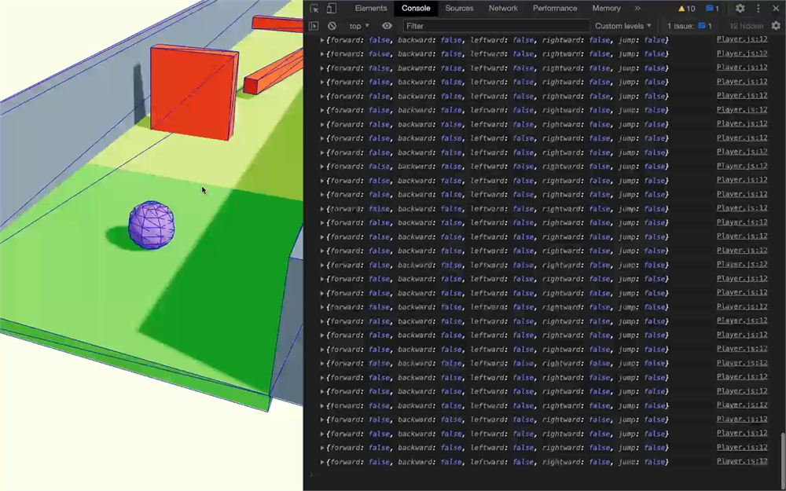Open the Custom levels dropdown
This screenshot has height=491, width=786.
[623, 26]
